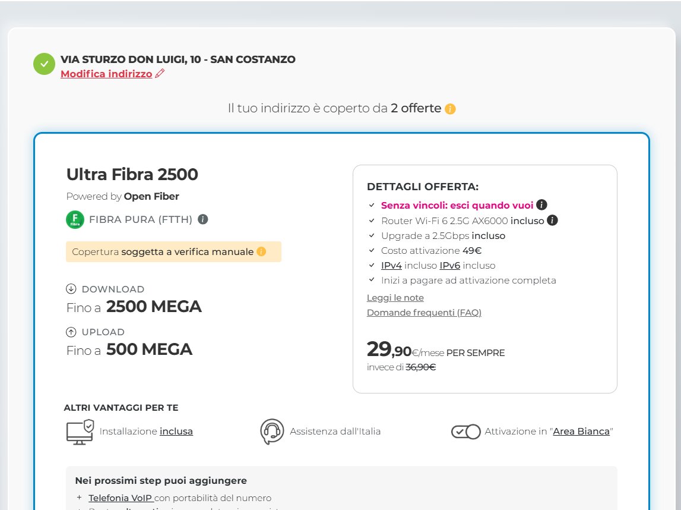Click the green address confirmed checkmark icon
Image resolution: width=681 pixels, height=510 pixels.
(44, 64)
